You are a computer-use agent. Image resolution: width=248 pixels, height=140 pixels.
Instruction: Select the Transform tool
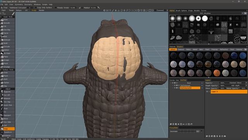pyautogui.click(x=8, y=132)
